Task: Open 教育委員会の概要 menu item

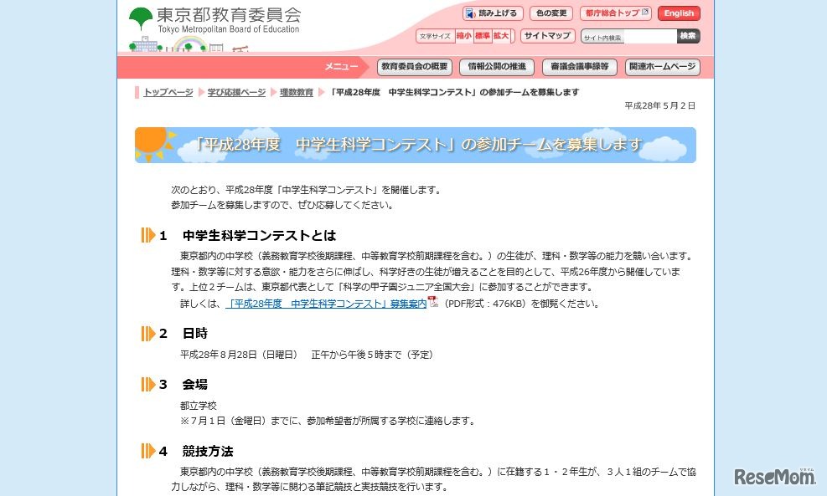Action: pyautogui.click(x=414, y=67)
